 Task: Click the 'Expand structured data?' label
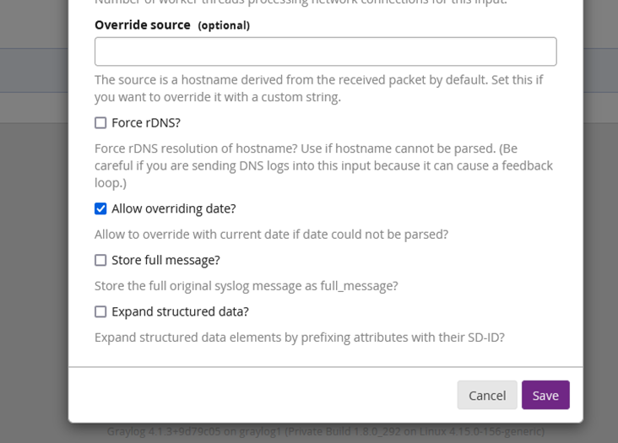[x=180, y=311]
